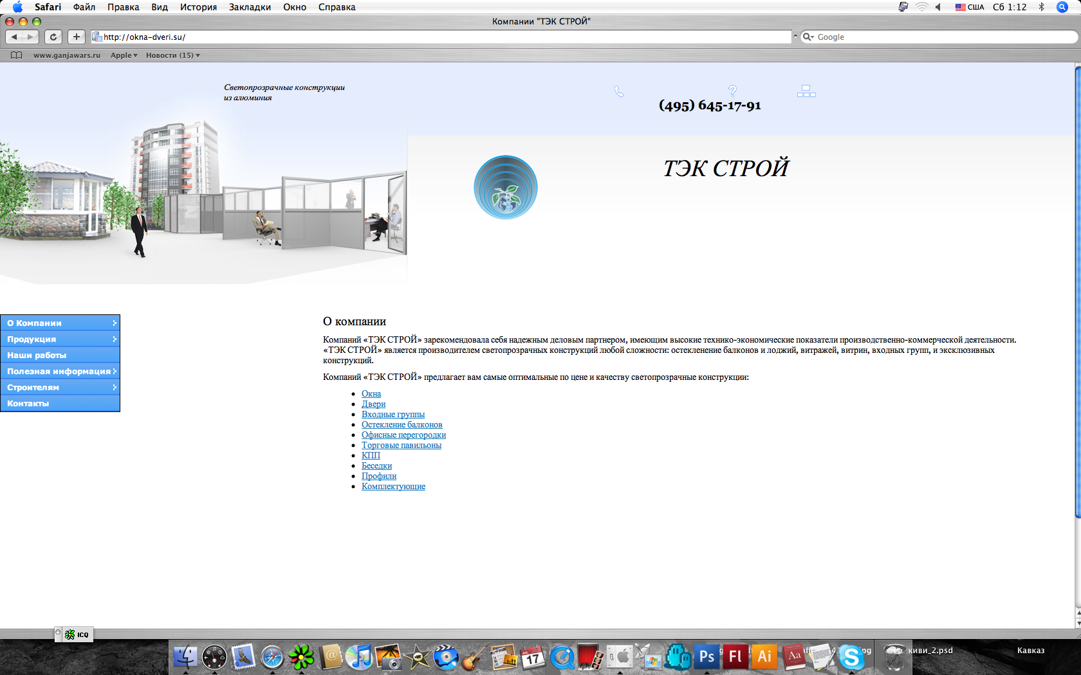Expand the Новости (15) bookmarks dropdown
Viewport: 1081px width, 675px height.
point(173,55)
